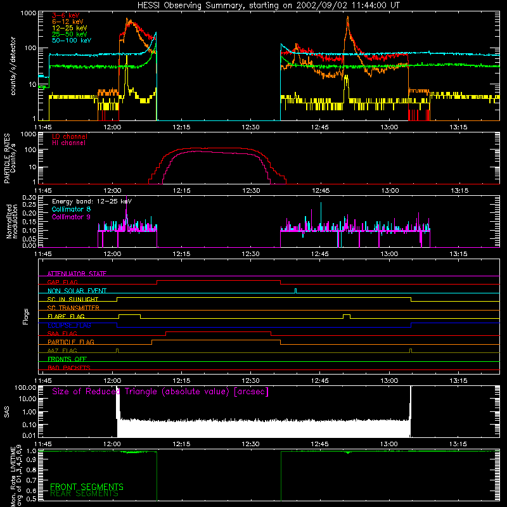Click the raised SAA FLAG segment
Viewport: 507px width, 507px height.
tap(218, 332)
